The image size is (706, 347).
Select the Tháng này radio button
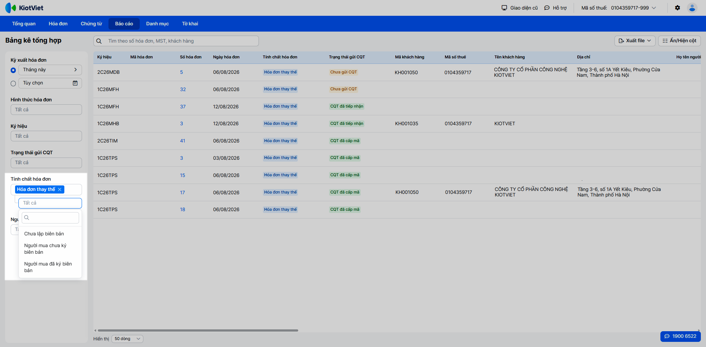point(13,70)
